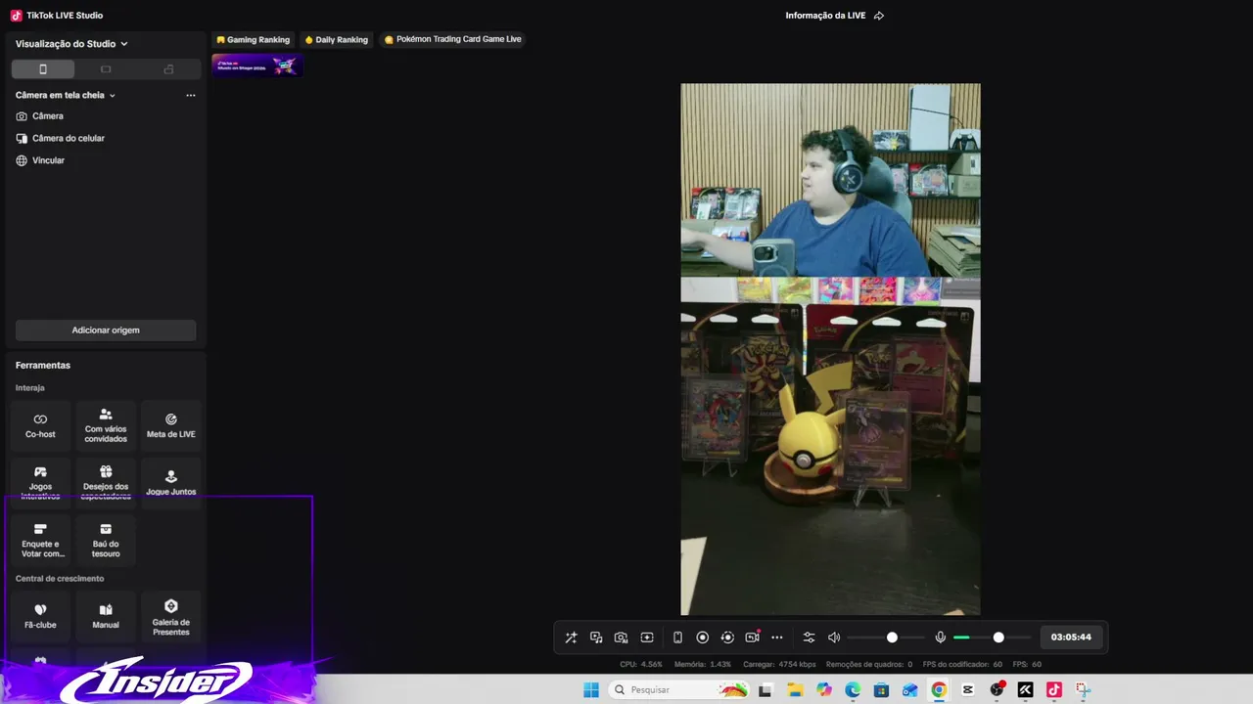The image size is (1253, 704).
Task: Click the AI camera icon
Action: (x=621, y=638)
